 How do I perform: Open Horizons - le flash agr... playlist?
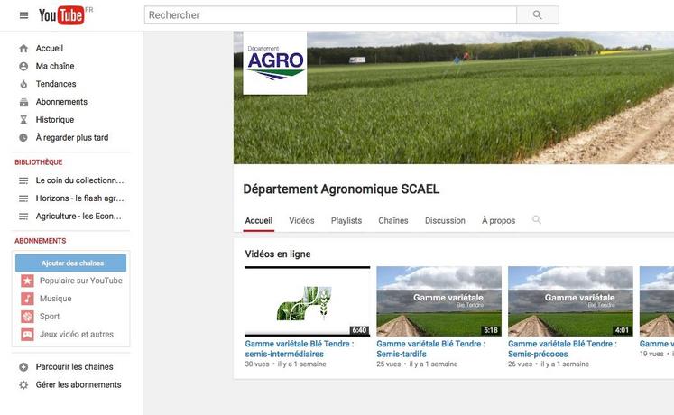coord(79,198)
